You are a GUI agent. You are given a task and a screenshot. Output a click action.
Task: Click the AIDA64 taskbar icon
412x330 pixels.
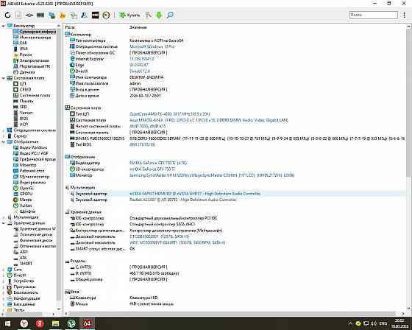click(87, 323)
